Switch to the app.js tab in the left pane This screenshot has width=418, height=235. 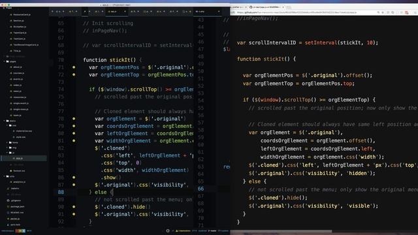pos(117,12)
